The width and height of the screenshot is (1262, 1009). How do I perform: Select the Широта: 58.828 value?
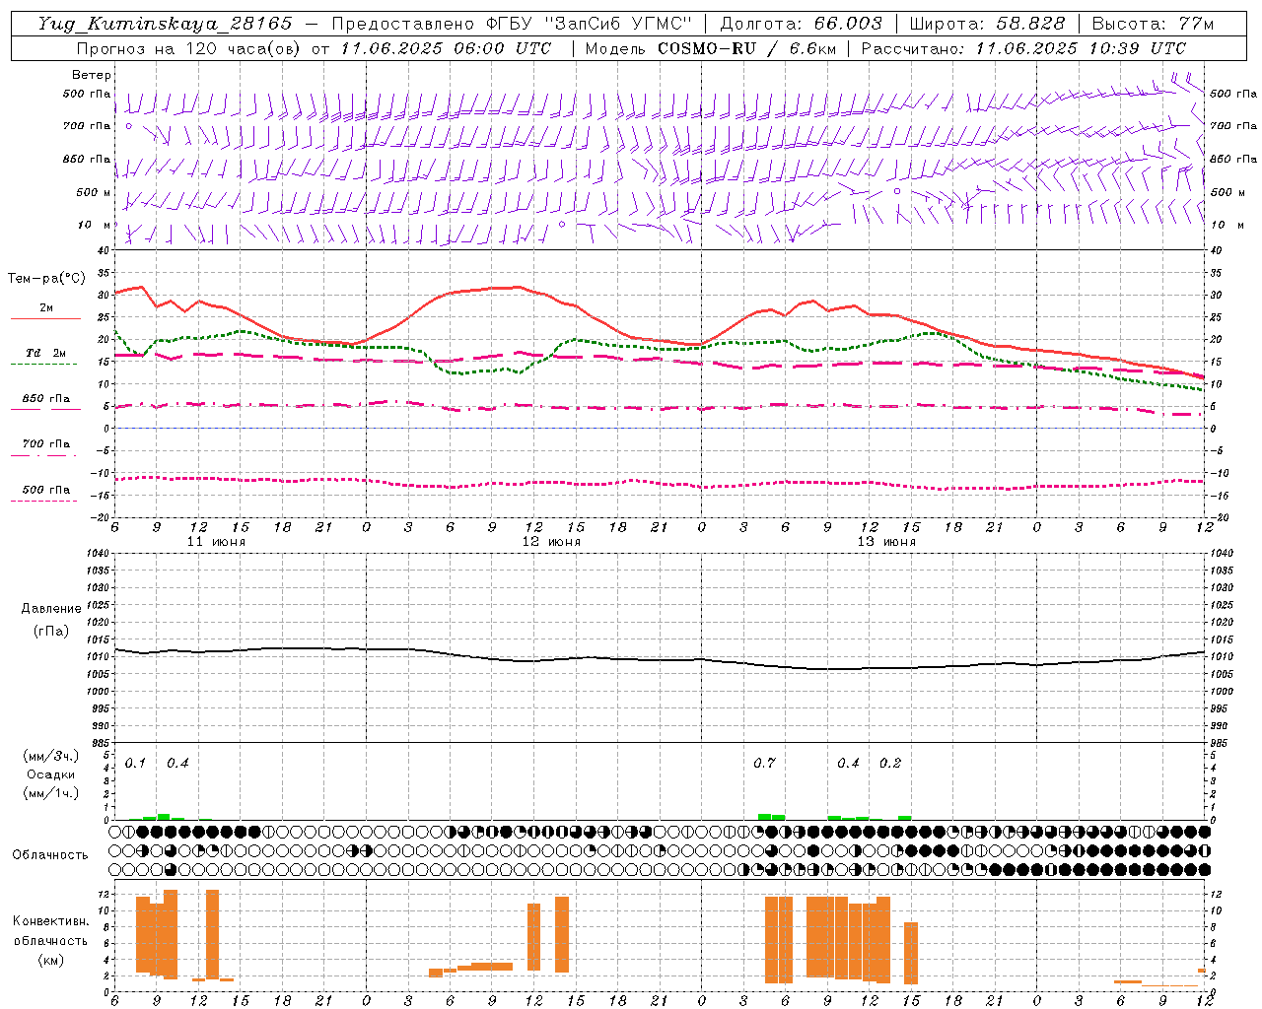(987, 24)
